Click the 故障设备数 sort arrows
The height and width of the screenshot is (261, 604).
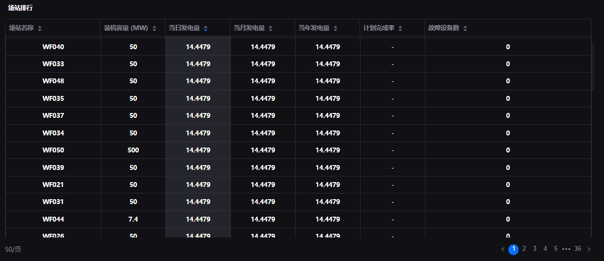465,28
